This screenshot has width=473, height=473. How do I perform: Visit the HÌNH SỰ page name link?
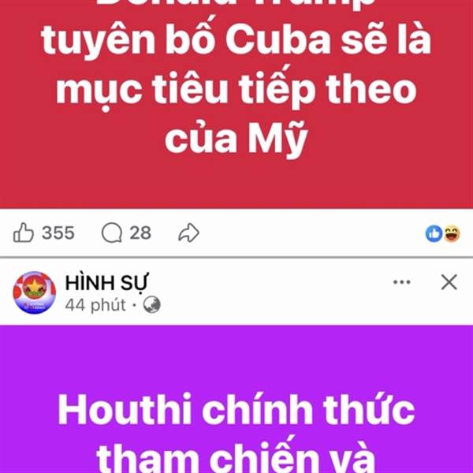106,283
